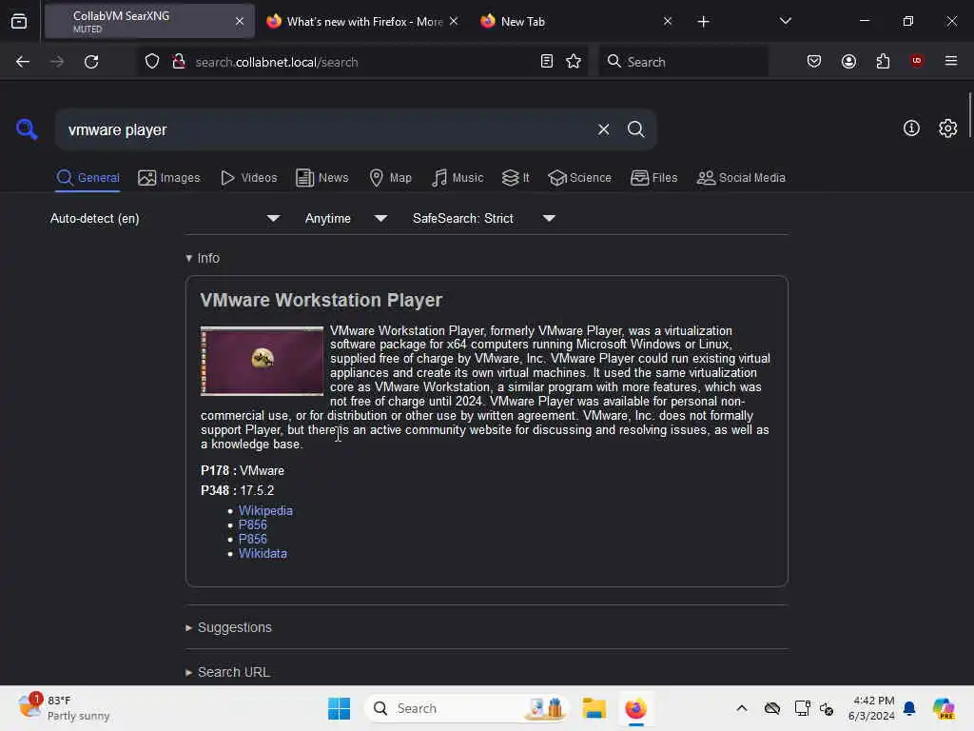Click the VMware Workstation Player thumbnail image
974x731 pixels.
(x=263, y=361)
